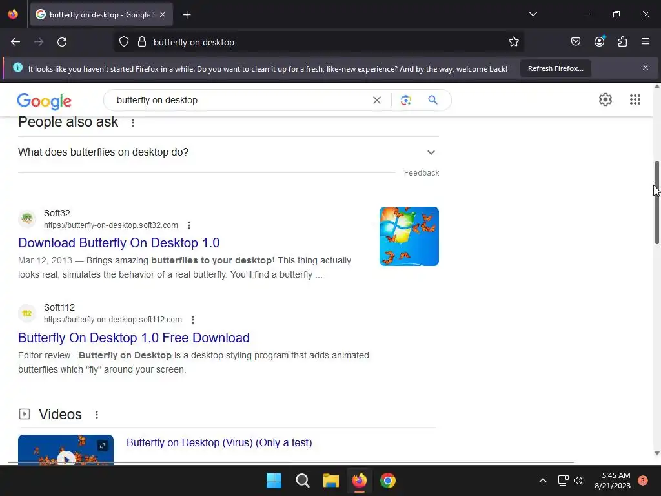Reload the current page
661x496 pixels.
click(62, 42)
